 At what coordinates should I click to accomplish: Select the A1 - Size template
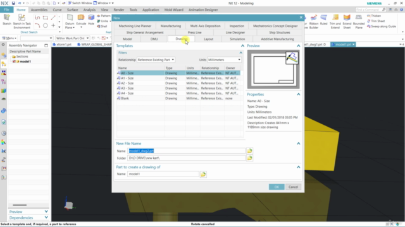[178, 78]
